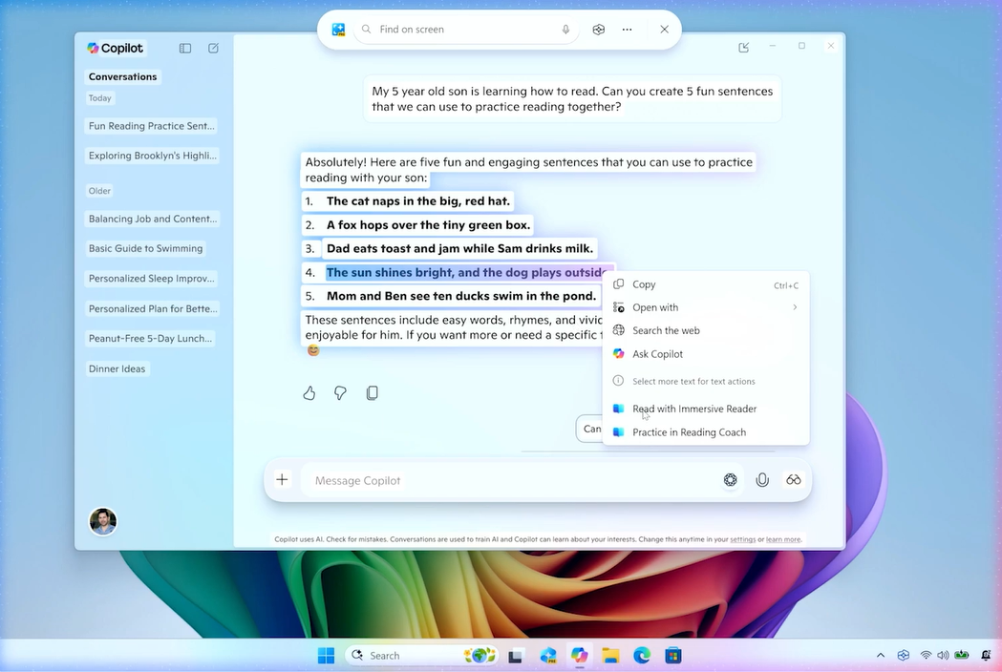Click sentence 'Mom and Ben see ten ducks'
Image resolution: width=1002 pixels, height=672 pixels.
[460, 296]
